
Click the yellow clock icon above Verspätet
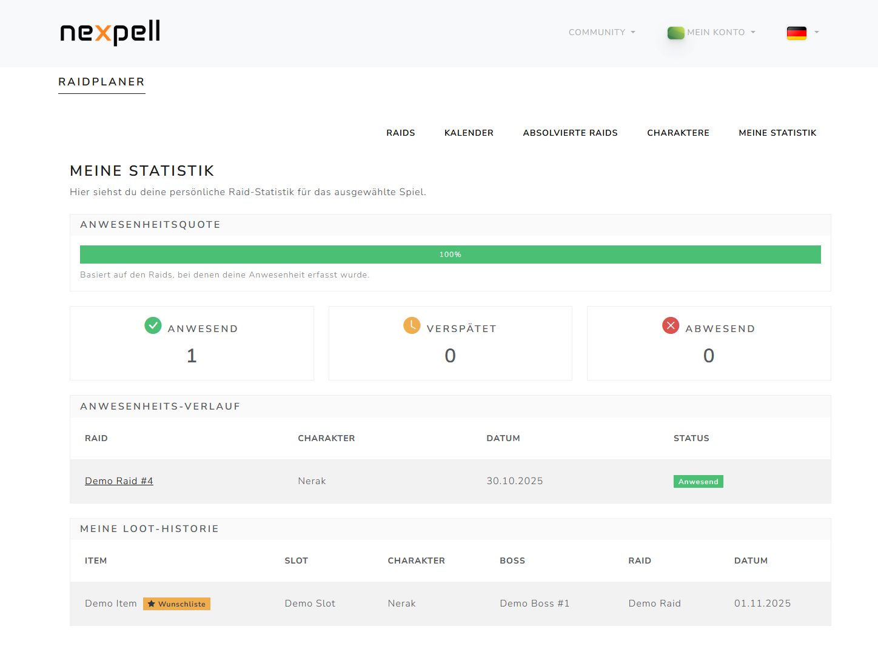pos(412,325)
